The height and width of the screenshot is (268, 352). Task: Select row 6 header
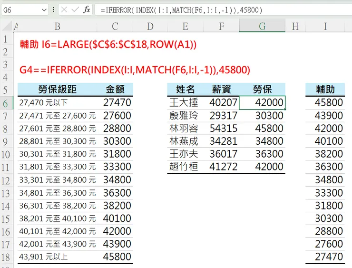pyautogui.click(x=6, y=103)
